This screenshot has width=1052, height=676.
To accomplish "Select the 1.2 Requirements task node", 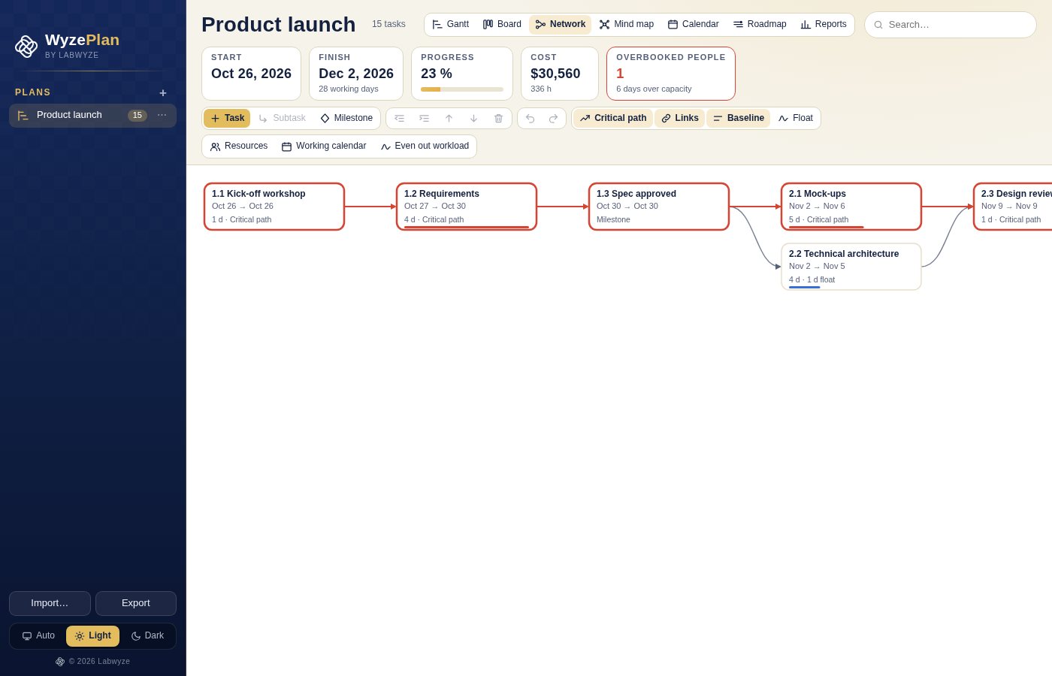I will [467, 207].
